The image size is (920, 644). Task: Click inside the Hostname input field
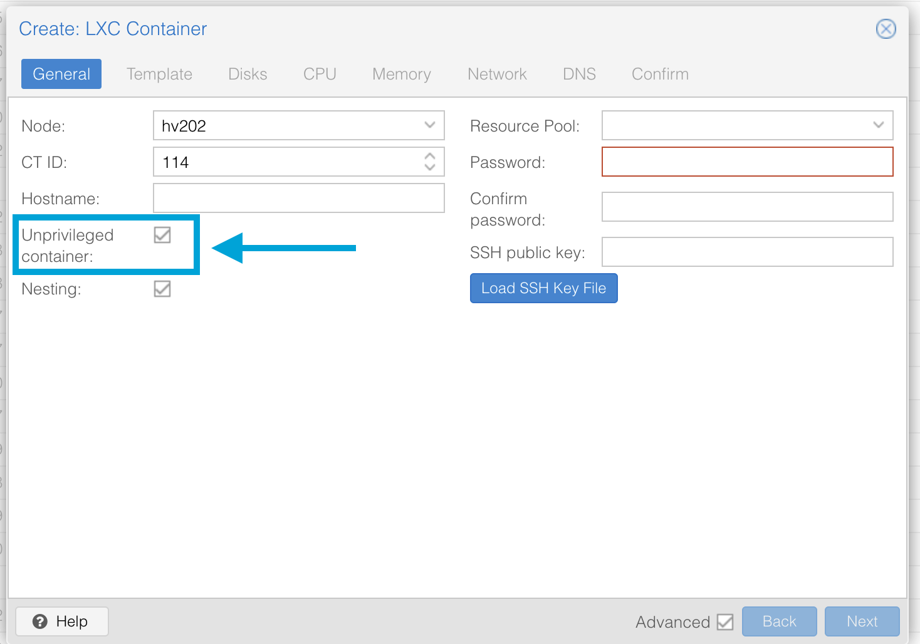[299, 198]
